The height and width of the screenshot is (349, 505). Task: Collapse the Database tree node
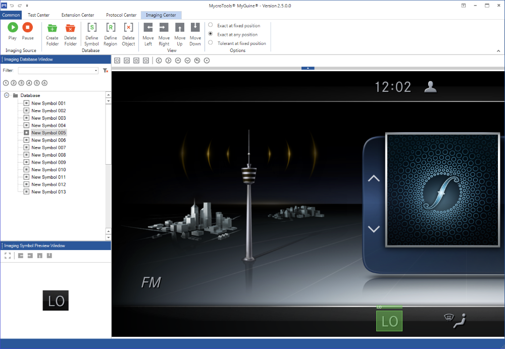pyautogui.click(x=7, y=95)
